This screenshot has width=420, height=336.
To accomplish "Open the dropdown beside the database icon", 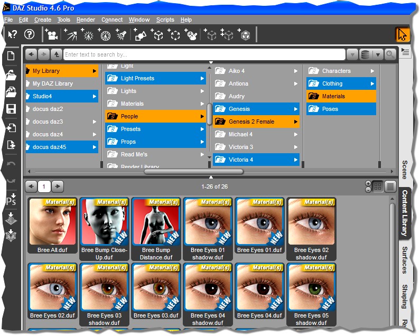I will pos(378,55).
